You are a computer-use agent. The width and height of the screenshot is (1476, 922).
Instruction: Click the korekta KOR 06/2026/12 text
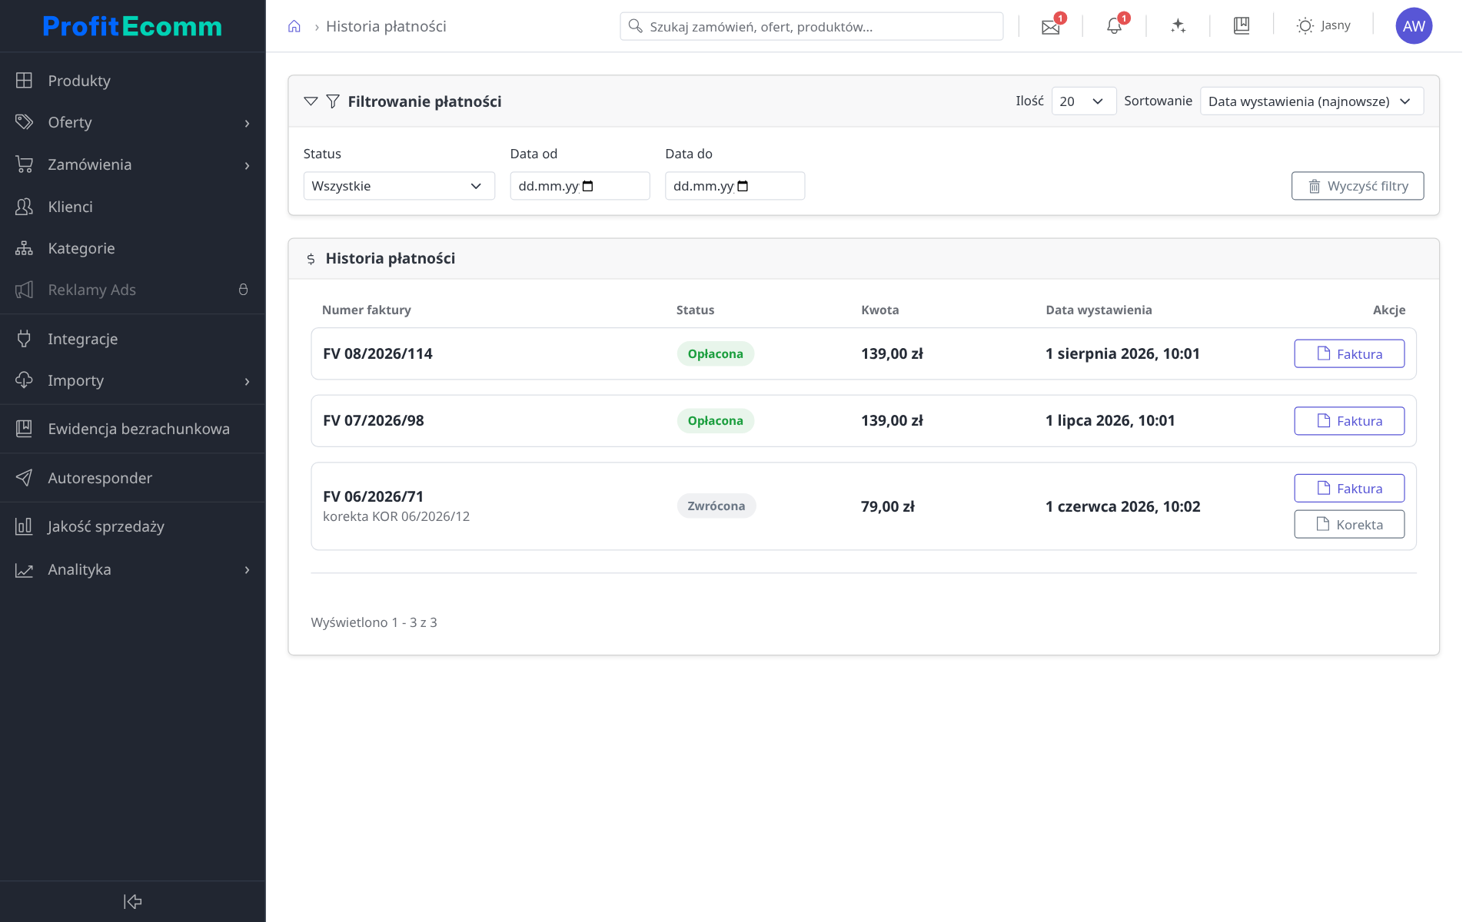pos(396,516)
